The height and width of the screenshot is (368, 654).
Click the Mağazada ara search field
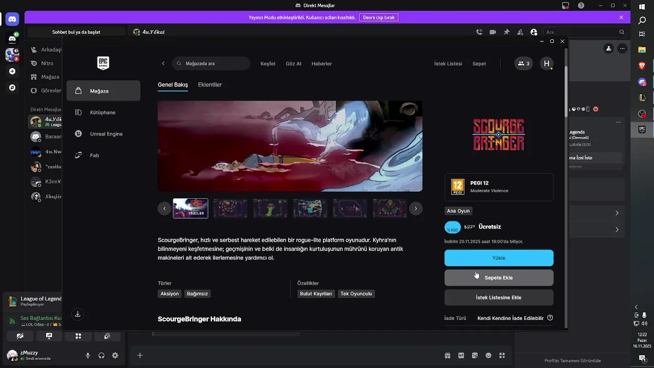click(x=211, y=63)
